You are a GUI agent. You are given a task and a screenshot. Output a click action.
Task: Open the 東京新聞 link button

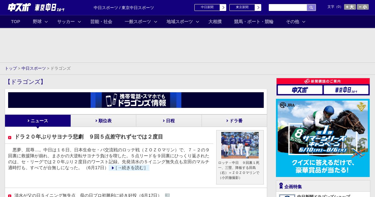tap(242, 8)
